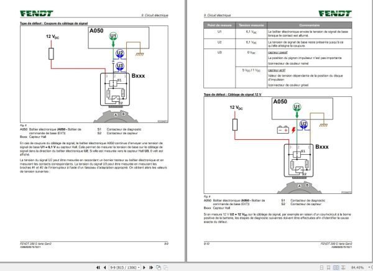The image size is (373, 271).
Task: Click 'Tension mesurée' table header
Action: pyautogui.click(x=251, y=25)
